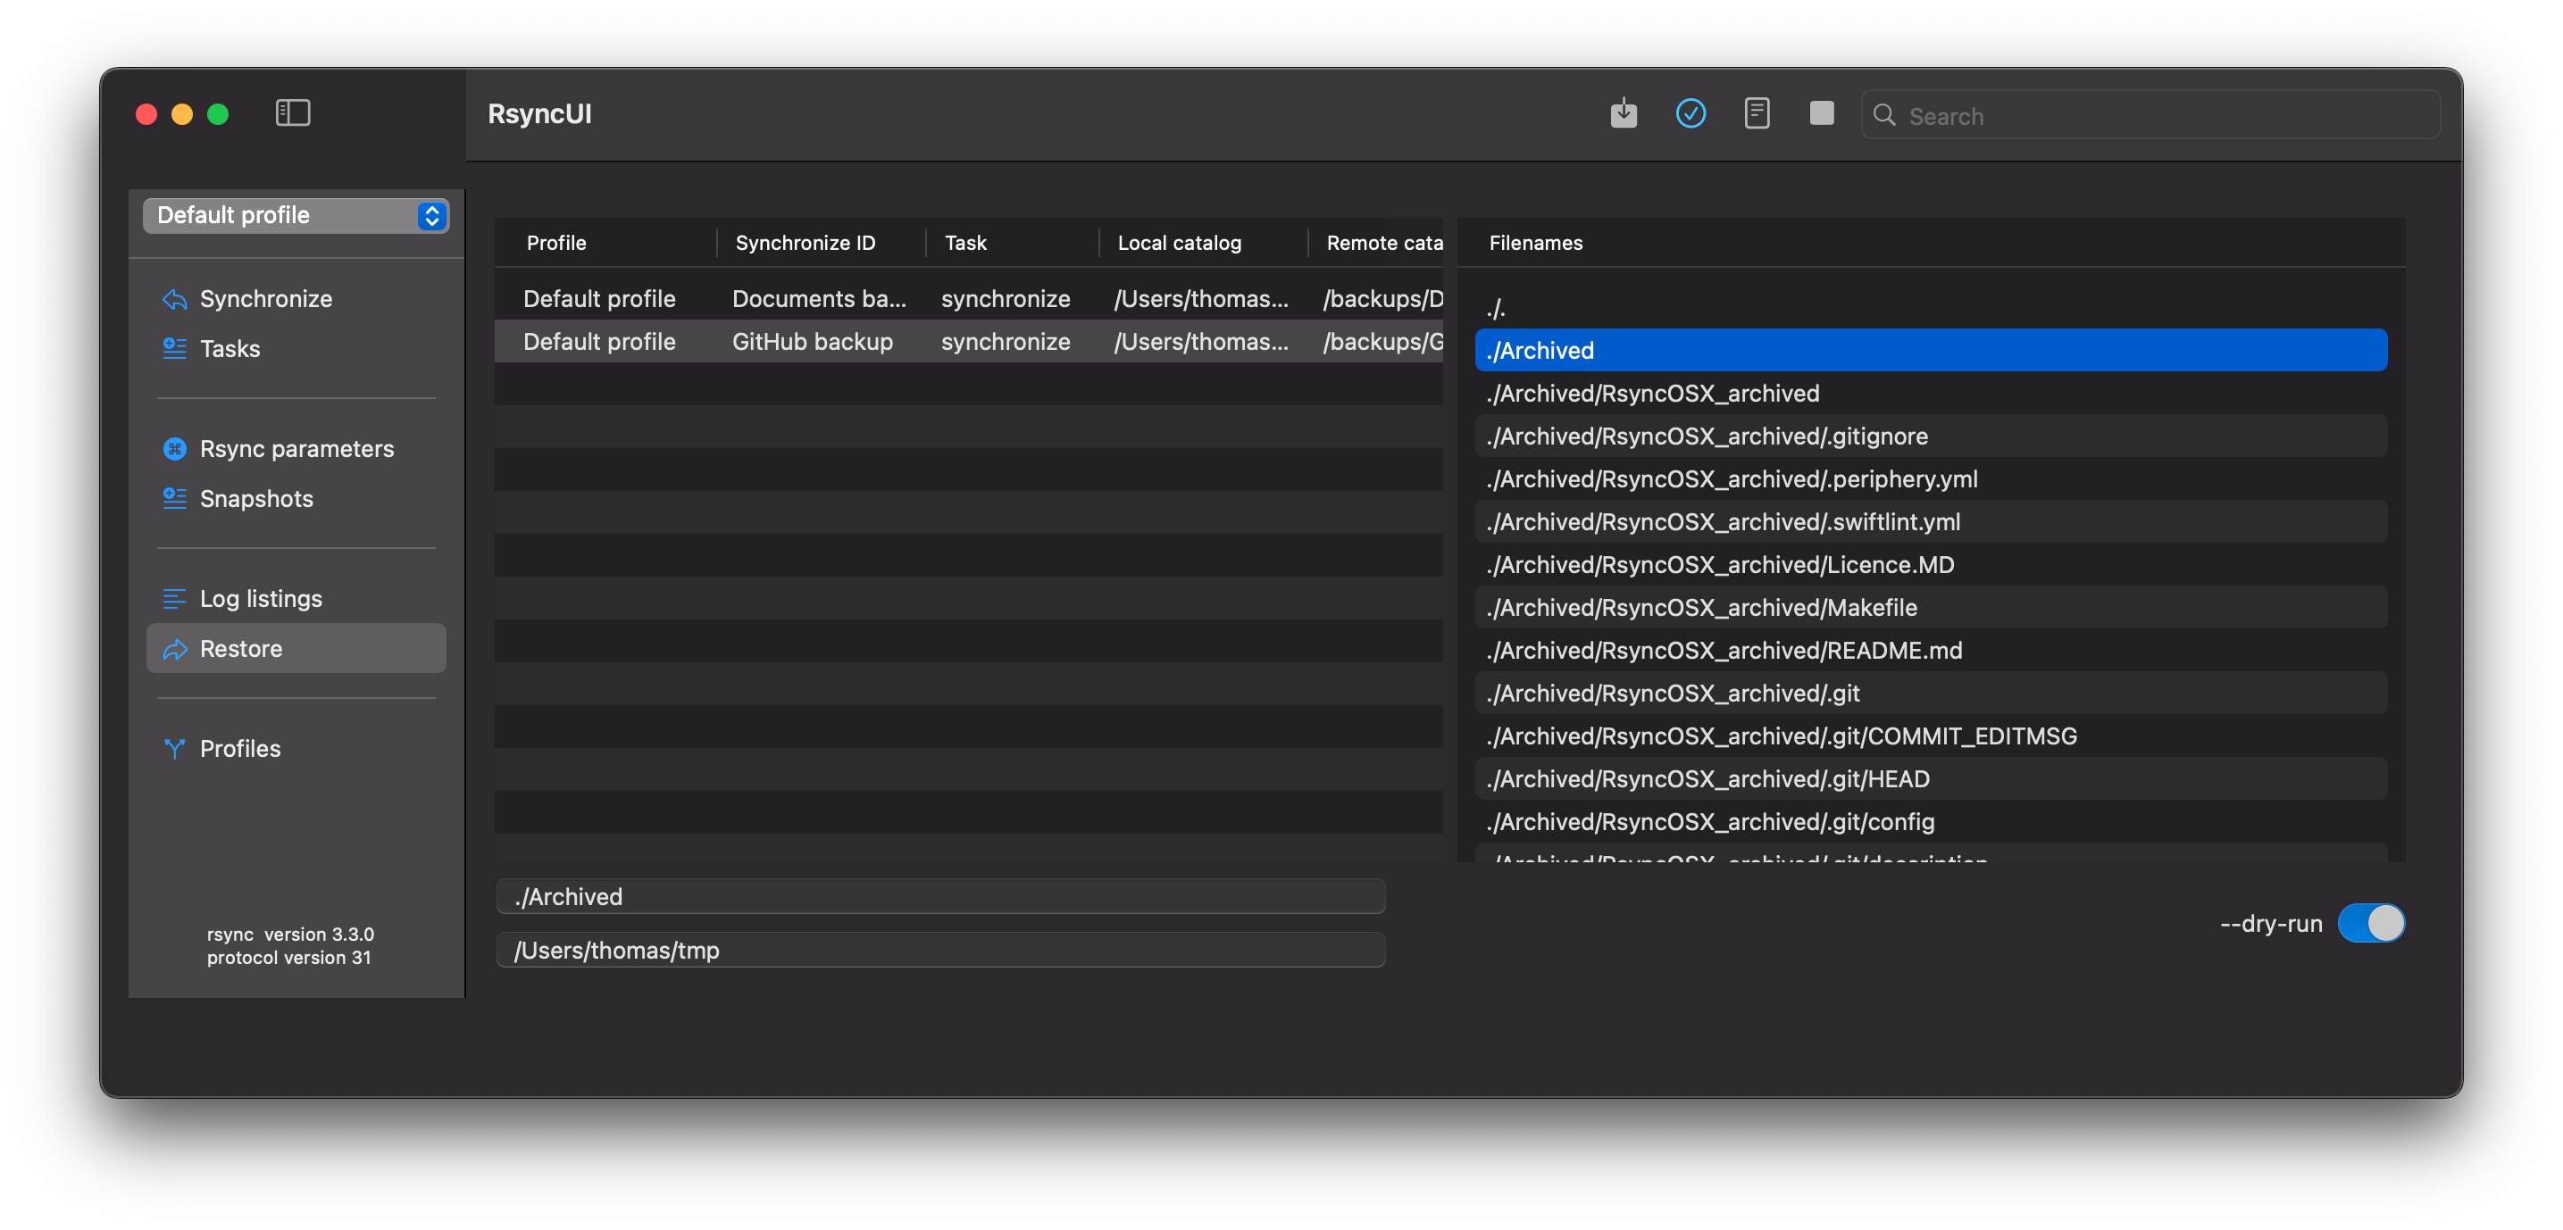Open the document log toolbar icon
This screenshot has width=2563, height=1230.
coord(1756,113)
